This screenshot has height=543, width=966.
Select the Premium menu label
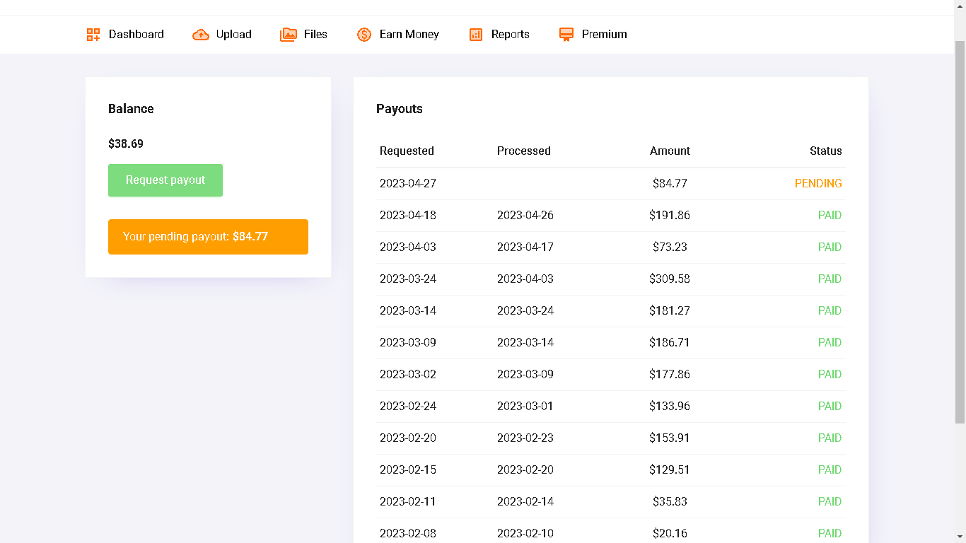tap(604, 35)
